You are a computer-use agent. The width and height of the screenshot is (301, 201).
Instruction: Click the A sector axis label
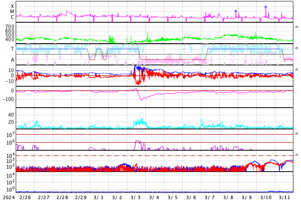coord(12,60)
